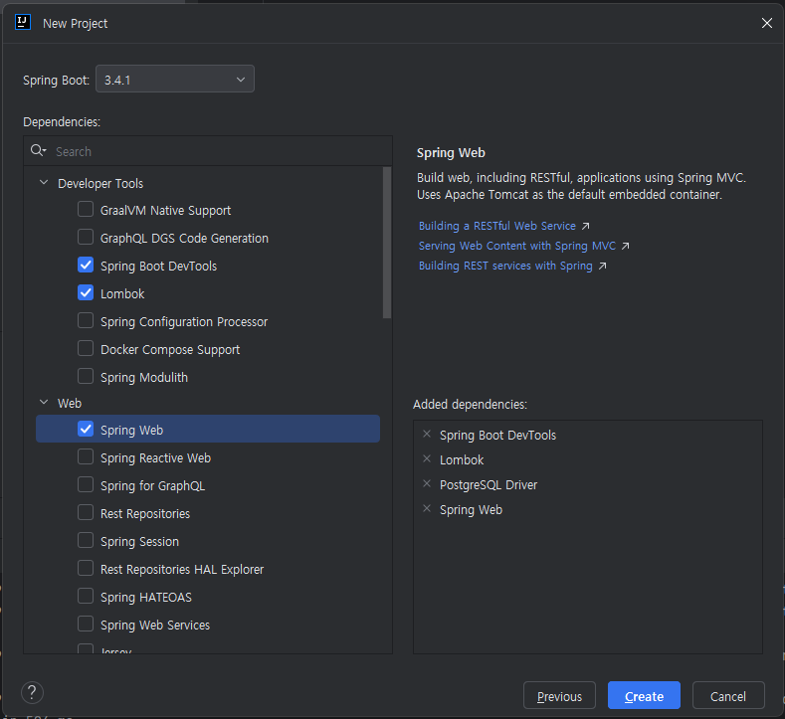Uncheck Spring Boot DevTools
785x719 pixels.
86,265
